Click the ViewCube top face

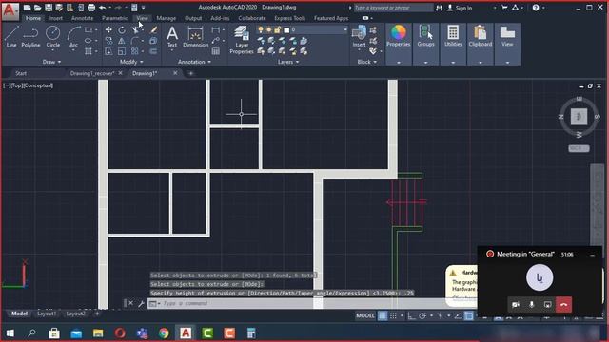(x=579, y=116)
